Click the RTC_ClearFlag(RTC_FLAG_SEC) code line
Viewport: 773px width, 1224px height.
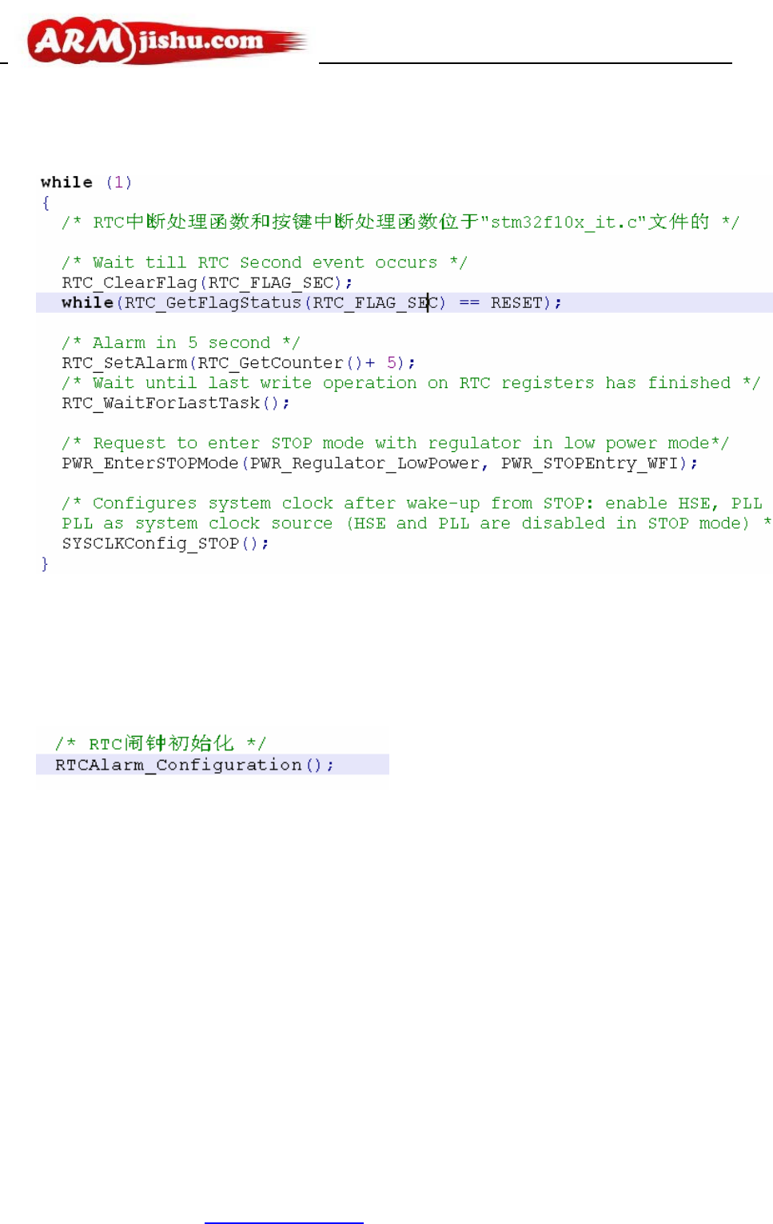207,282
